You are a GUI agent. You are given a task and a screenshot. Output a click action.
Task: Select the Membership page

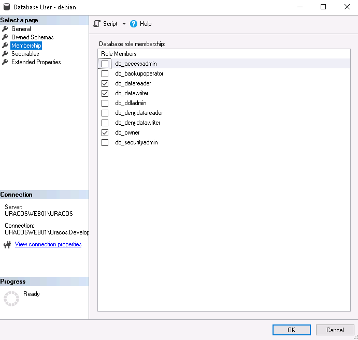click(26, 46)
